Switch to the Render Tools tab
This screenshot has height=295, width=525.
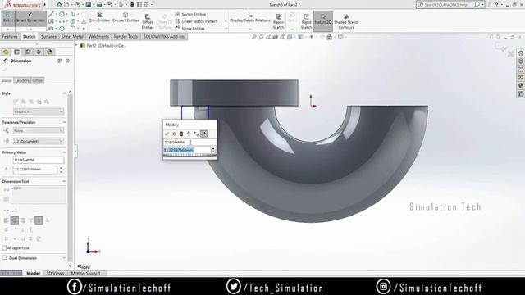point(126,36)
